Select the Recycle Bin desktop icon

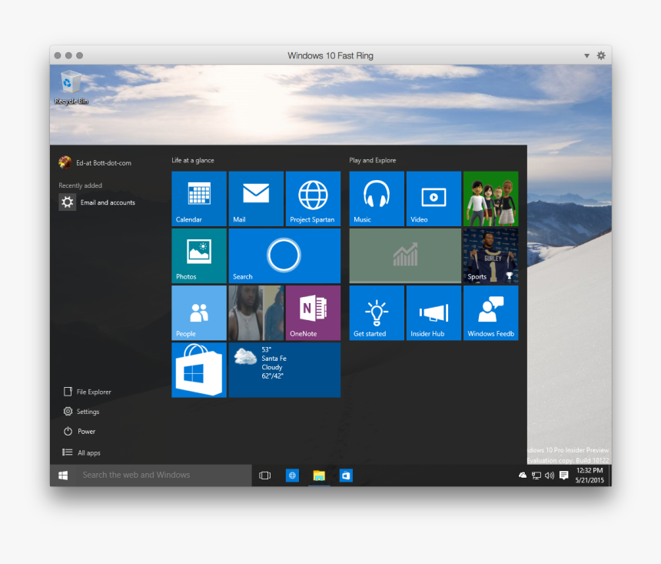(x=71, y=88)
